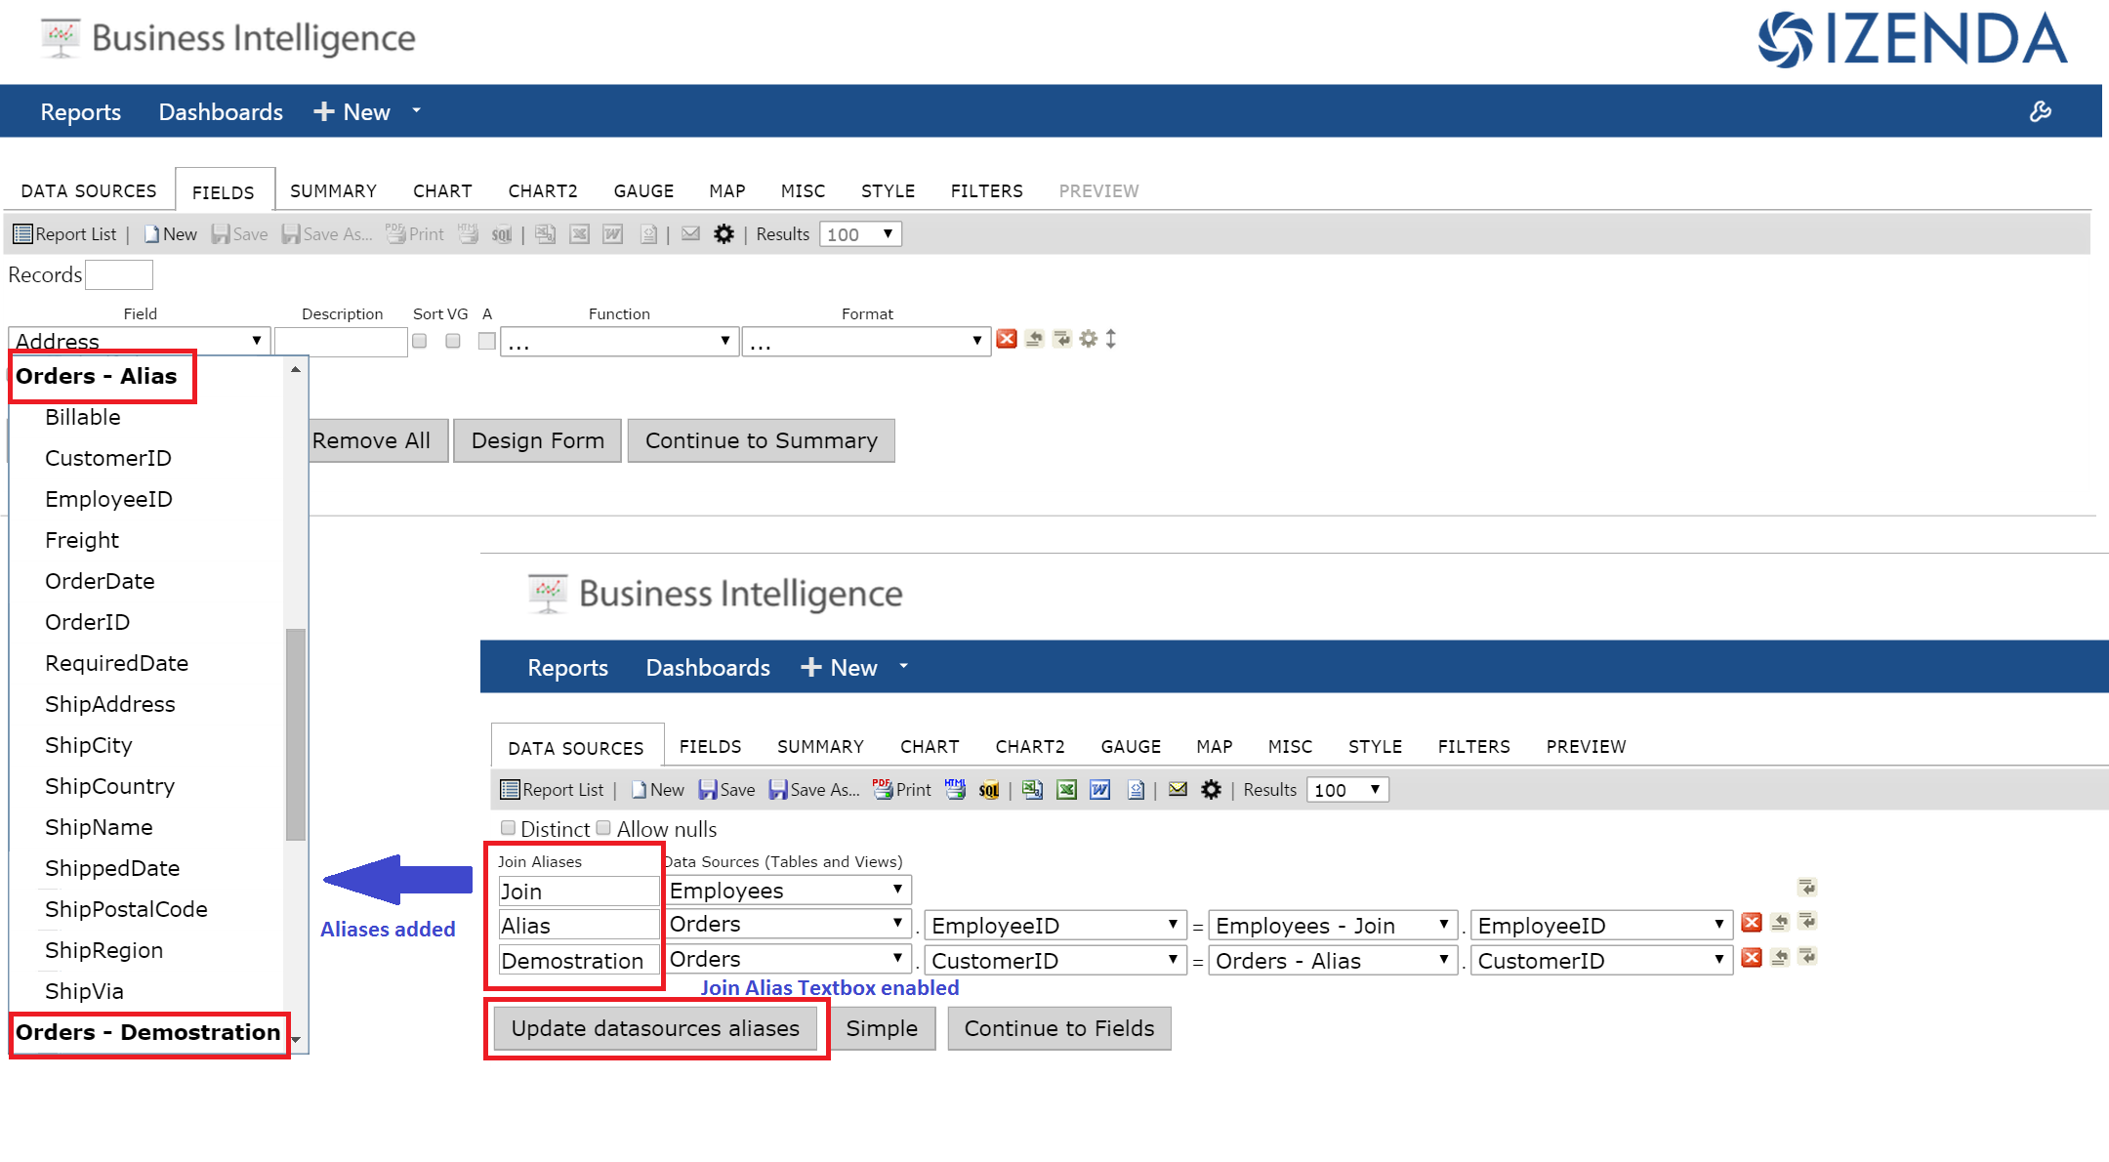The image size is (2109, 1162).
Task: Open the PREVIEW tab in Data Sources view
Action: 1586,747
